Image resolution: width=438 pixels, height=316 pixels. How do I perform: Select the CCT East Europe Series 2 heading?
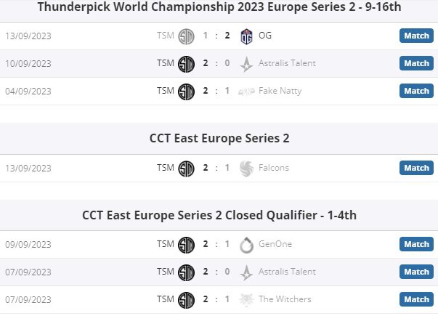tap(219, 138)
